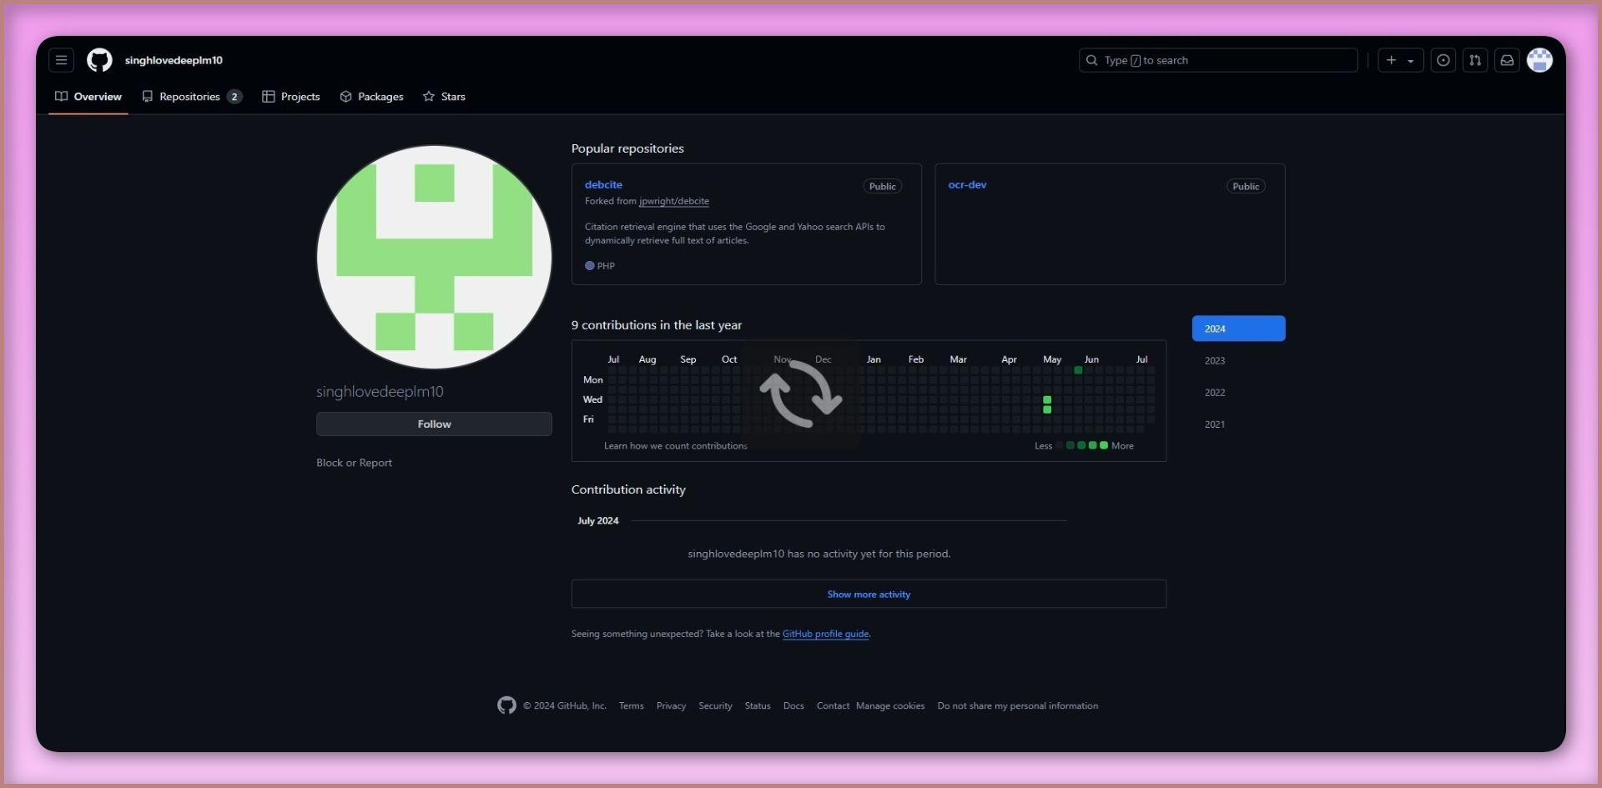Follow the user singhlovedeeplm10
1602x788 pixels.
(x=434, y=424)
